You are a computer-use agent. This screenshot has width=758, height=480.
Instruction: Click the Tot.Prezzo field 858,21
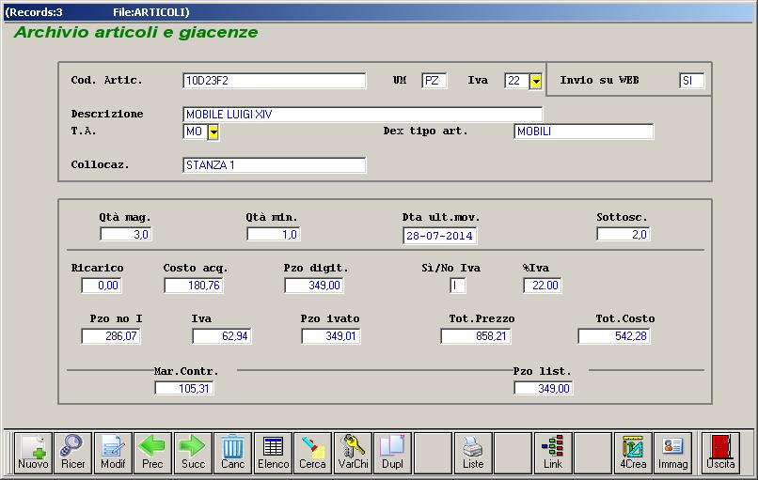click(x=476, y=336)
